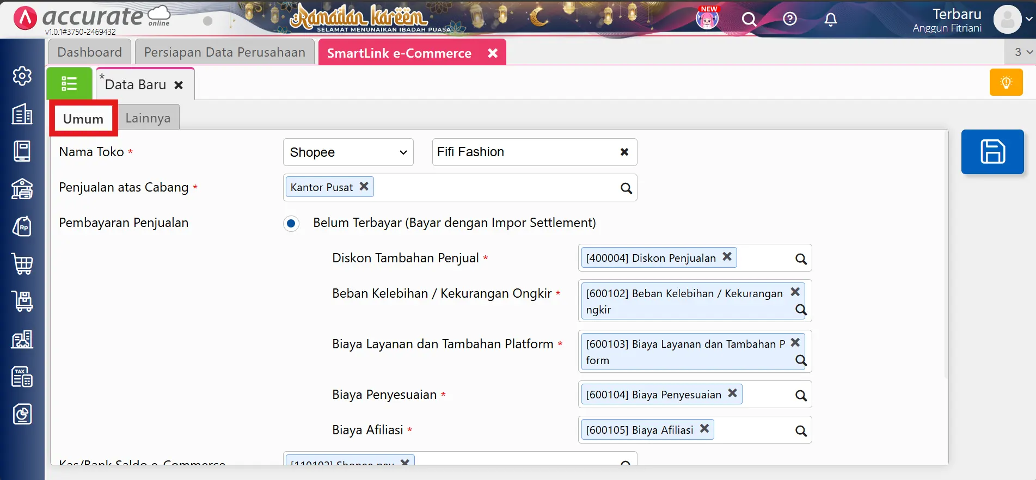The height and width of the screenshot is (480, 1036).
Task: Open the general ledger book icon
Action: (x=22, y=151)
